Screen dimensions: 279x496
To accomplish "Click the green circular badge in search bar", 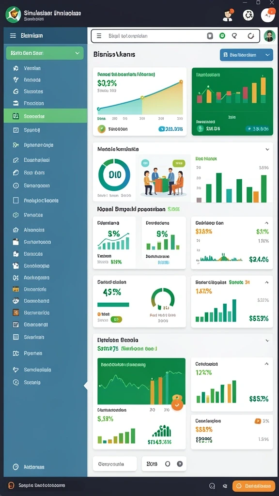I will (222, 36).
